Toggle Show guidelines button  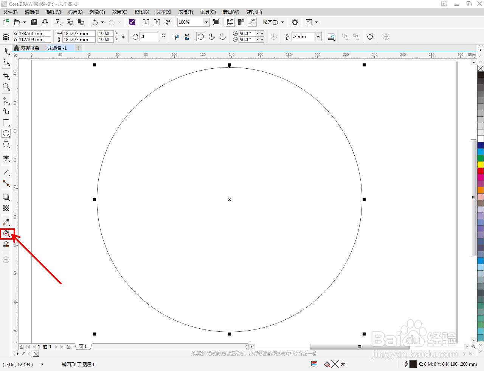[x=252, y=22]
